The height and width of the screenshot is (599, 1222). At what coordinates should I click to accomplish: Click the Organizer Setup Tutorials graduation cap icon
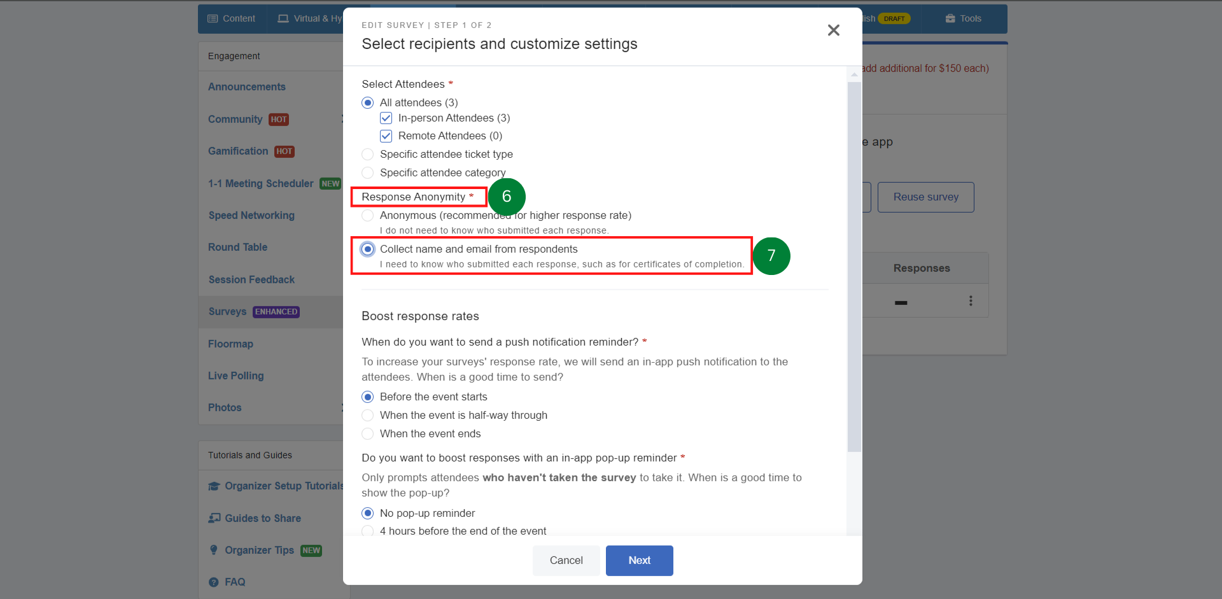214,486
